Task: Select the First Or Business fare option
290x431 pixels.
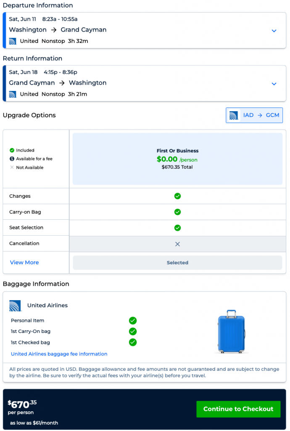Action: (177, 159)
